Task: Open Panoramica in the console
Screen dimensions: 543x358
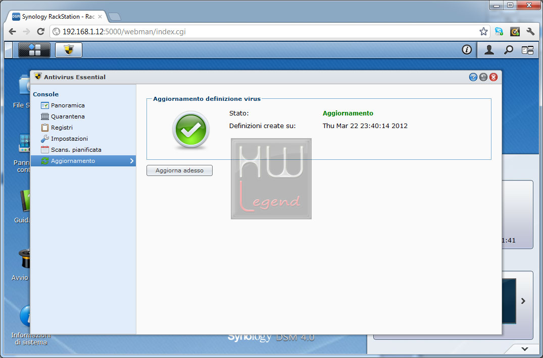Action: tap(83, 105)
